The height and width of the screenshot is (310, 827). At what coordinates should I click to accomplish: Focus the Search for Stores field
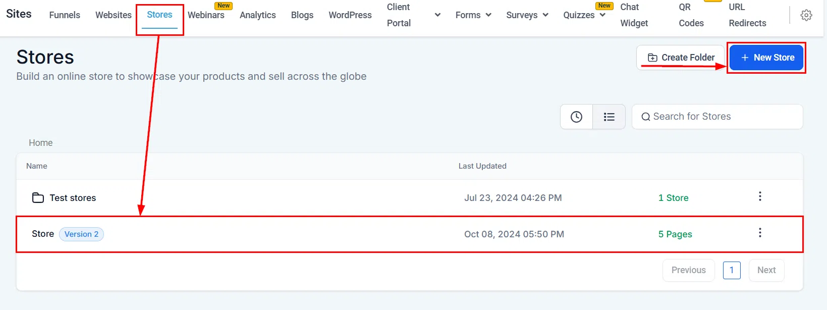click(x=717, y=117)
